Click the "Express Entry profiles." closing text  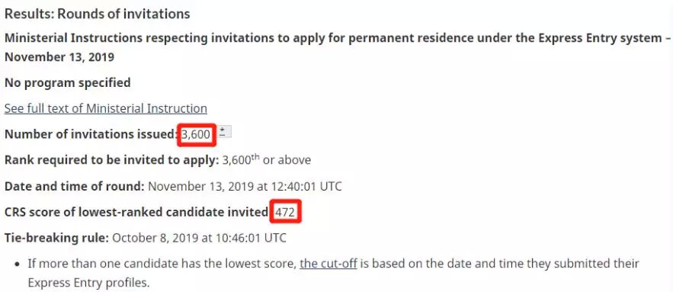click(x=89, y=284)
